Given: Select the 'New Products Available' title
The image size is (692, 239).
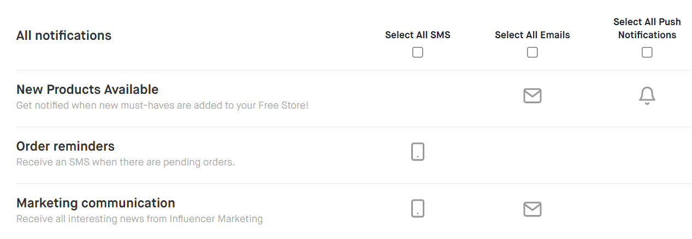Looking at the screenshot, I should (x=87, y=89).
